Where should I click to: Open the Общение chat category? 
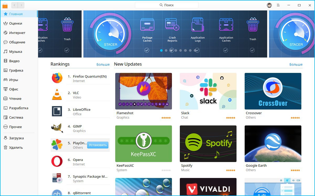(x=19, y=42)
